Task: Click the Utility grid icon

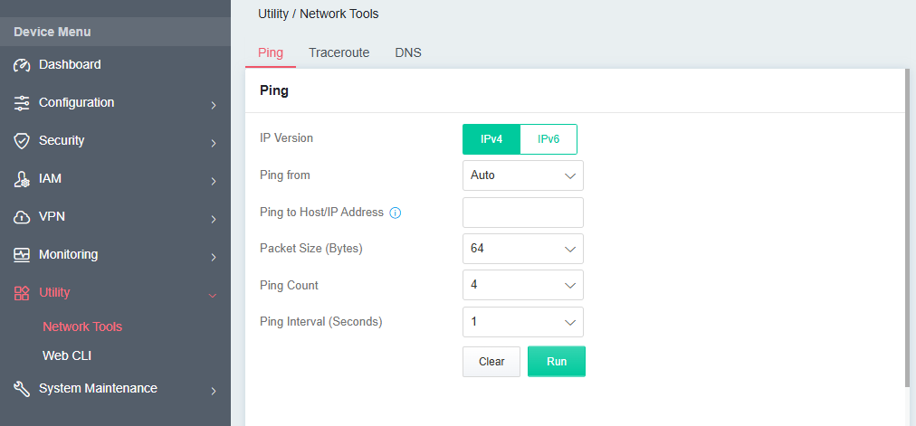Action: [22, 293]
